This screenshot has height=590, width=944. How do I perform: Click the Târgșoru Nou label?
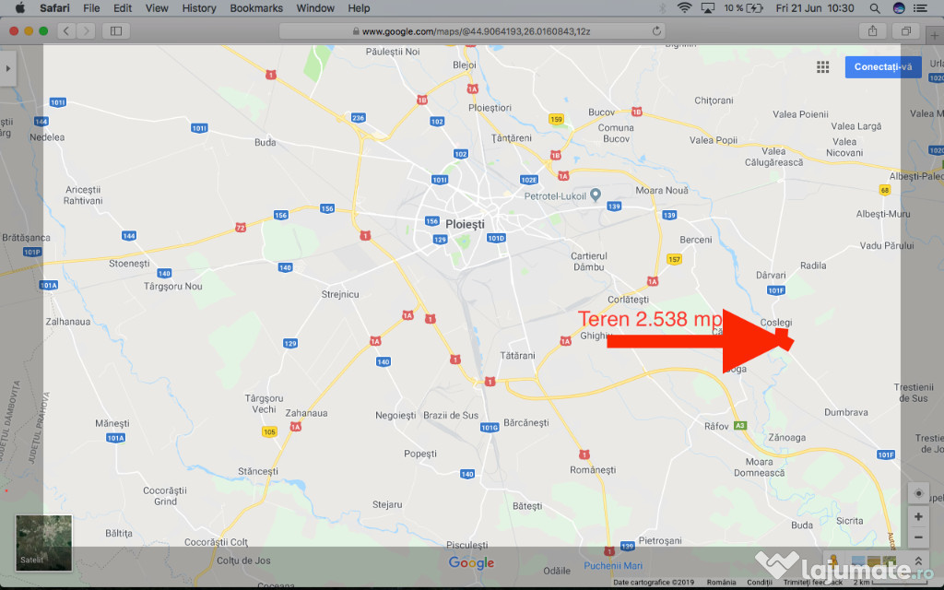point(172,286)
